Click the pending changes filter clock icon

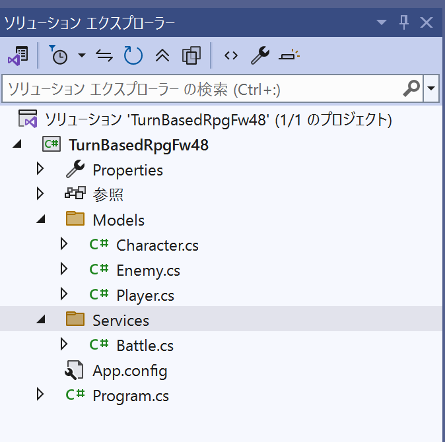click(x=58, y=55)
